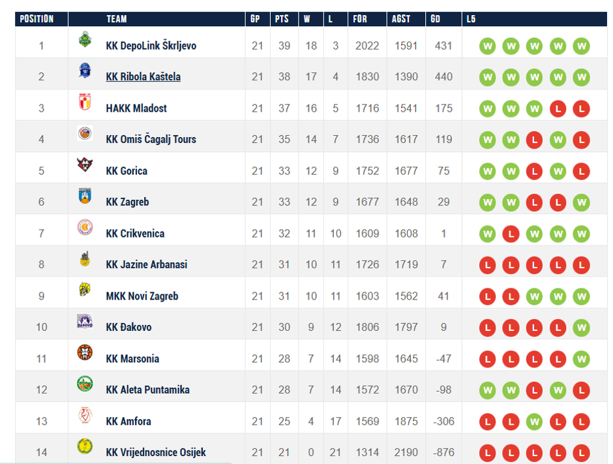Click the KK Gorica team logo
The width and height of the screenshot is (613, 464).
[84, 166]
